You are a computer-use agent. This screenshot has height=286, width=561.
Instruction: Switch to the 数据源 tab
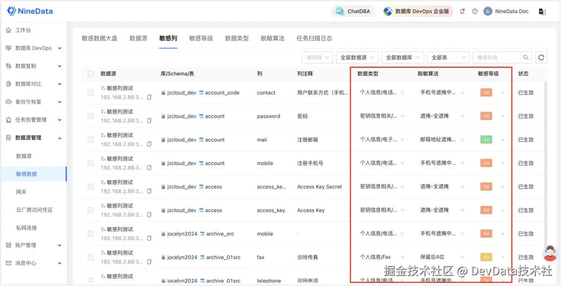coord(138,38)
